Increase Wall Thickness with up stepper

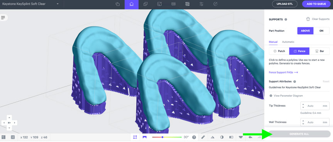303,121
